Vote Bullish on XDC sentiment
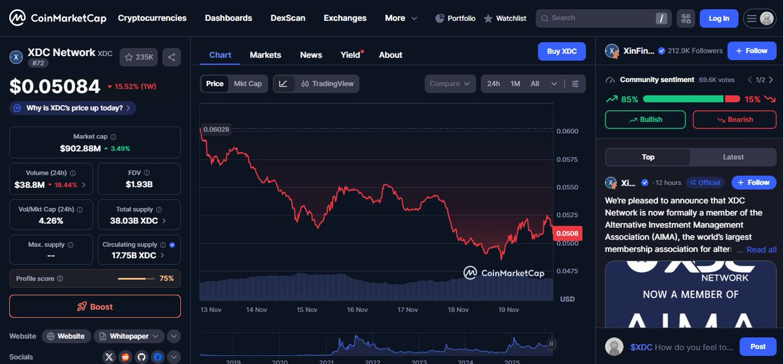The height and width of the screenshot is (364, 783). pos(645,119)
